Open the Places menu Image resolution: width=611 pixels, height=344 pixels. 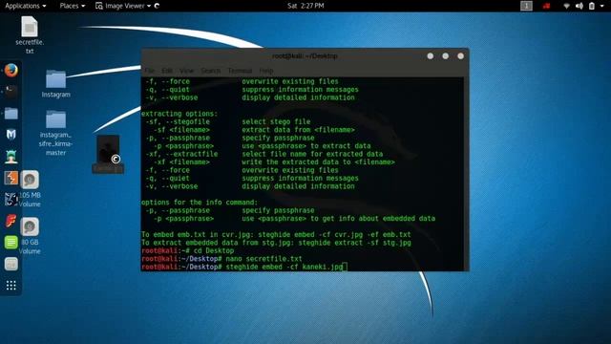click(73, 6)
